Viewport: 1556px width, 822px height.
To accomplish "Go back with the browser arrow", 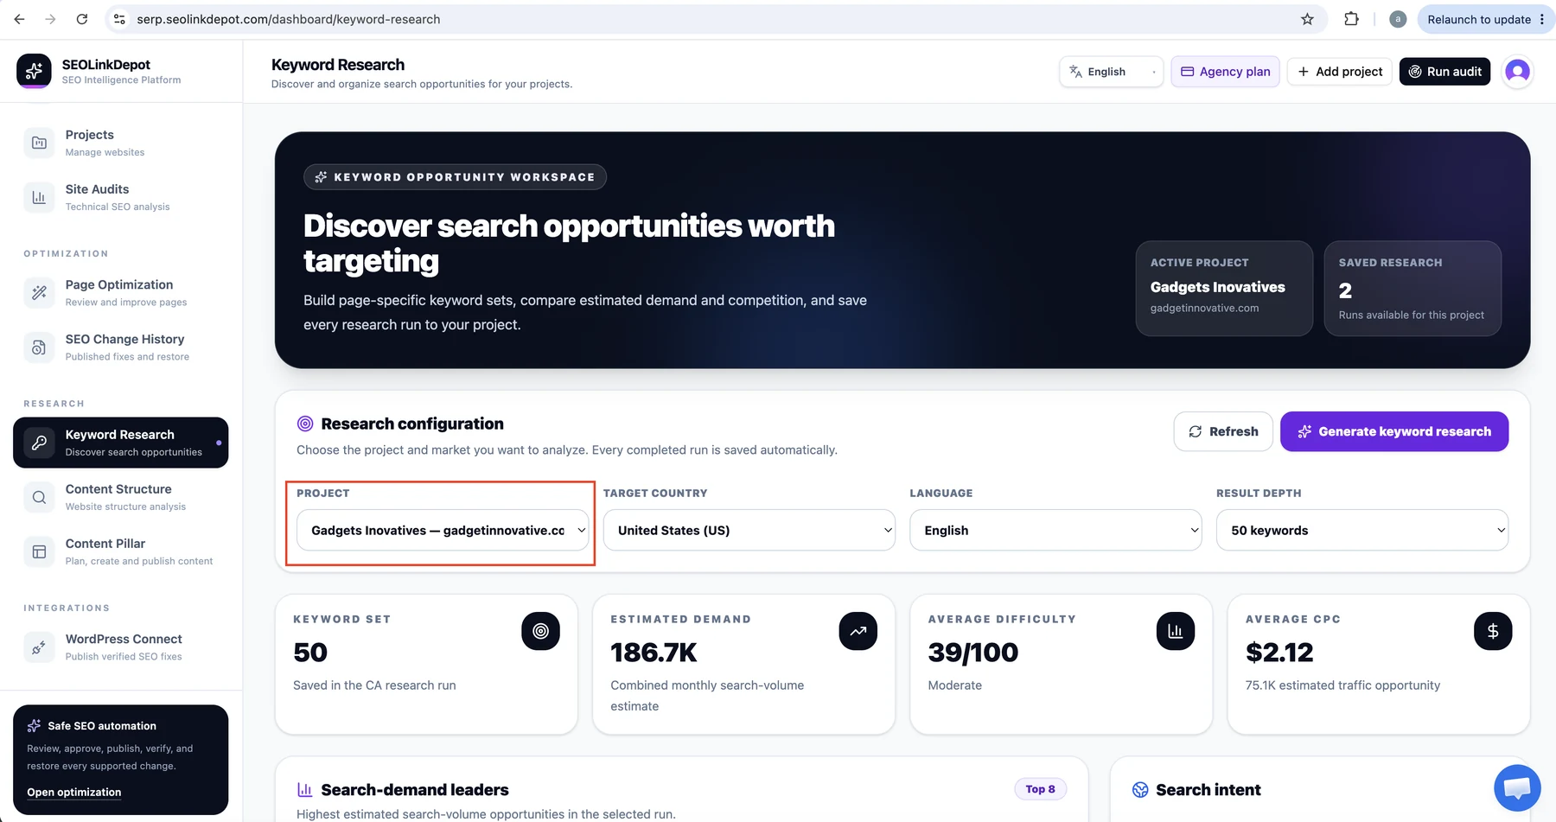I will pyautogui.click(x=19, y=19).
